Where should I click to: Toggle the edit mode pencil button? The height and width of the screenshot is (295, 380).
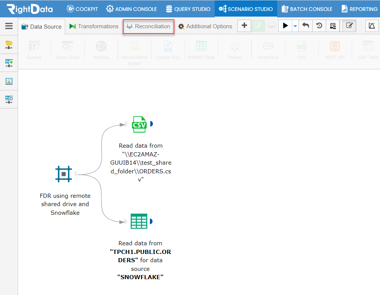349,26
